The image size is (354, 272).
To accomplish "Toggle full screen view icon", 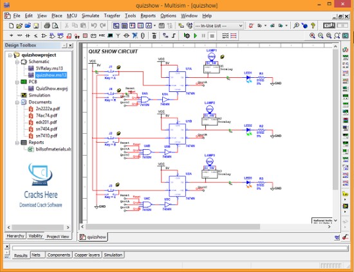I will (x=345, y=35).
